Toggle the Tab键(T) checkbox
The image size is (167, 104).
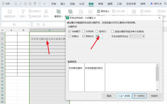(69, 31)
